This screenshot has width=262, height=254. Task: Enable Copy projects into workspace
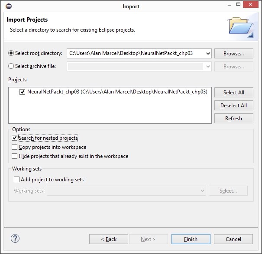click(15, 147)
